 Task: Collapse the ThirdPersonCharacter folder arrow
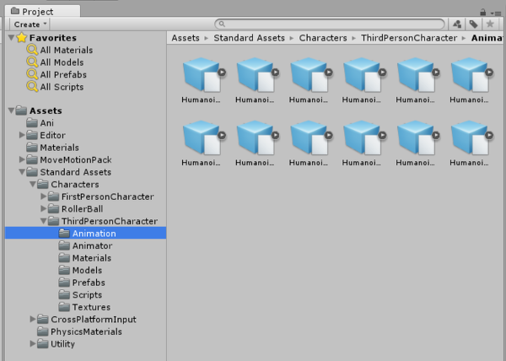coord(44,221)
